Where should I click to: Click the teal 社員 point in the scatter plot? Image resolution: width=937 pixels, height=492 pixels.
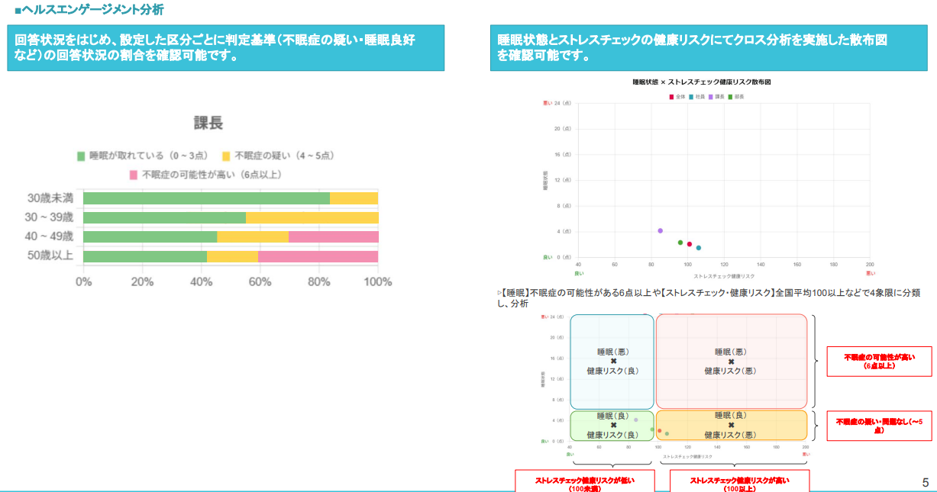(x=698, y=247)
